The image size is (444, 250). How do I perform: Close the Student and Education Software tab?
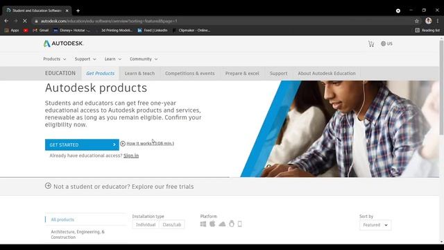click(67, 11)
